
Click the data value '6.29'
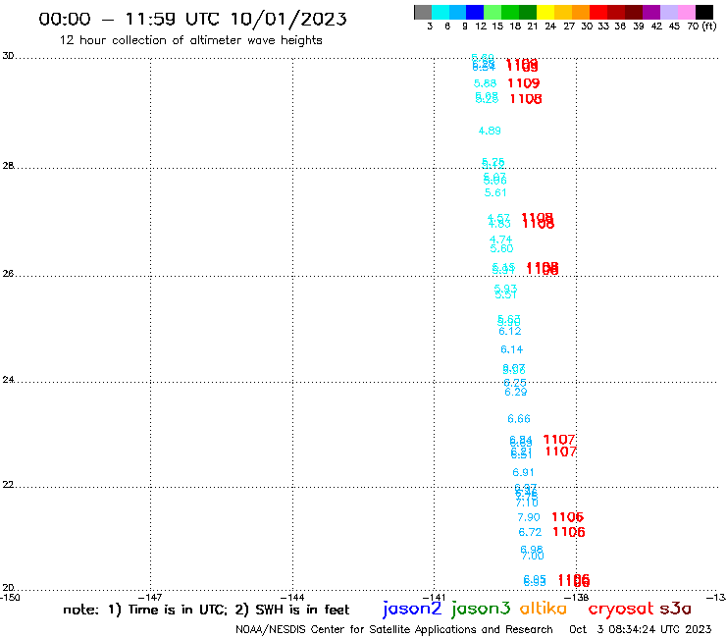click(x=515, y=392)
